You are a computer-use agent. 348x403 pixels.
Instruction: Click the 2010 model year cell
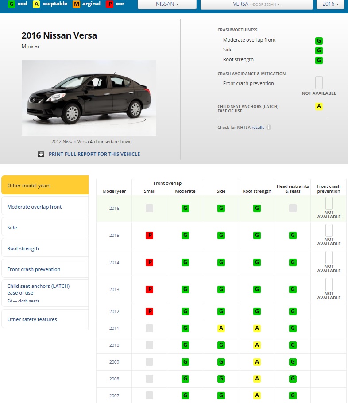[x=114, y=345]
